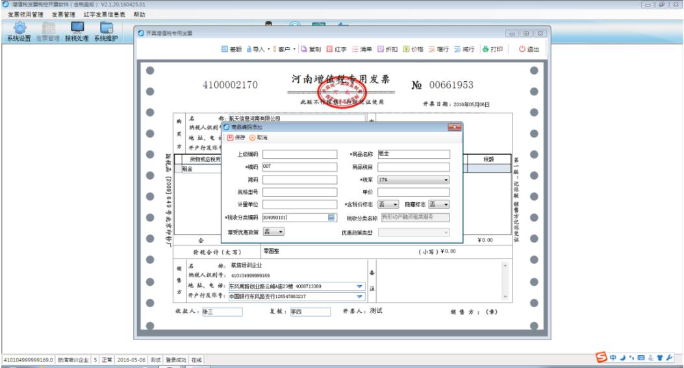The width and height of the screenshot is (684, 368).
Task: Click the 复核 field showing 李四
Action: pyautogui.click(x=310, y=312)
